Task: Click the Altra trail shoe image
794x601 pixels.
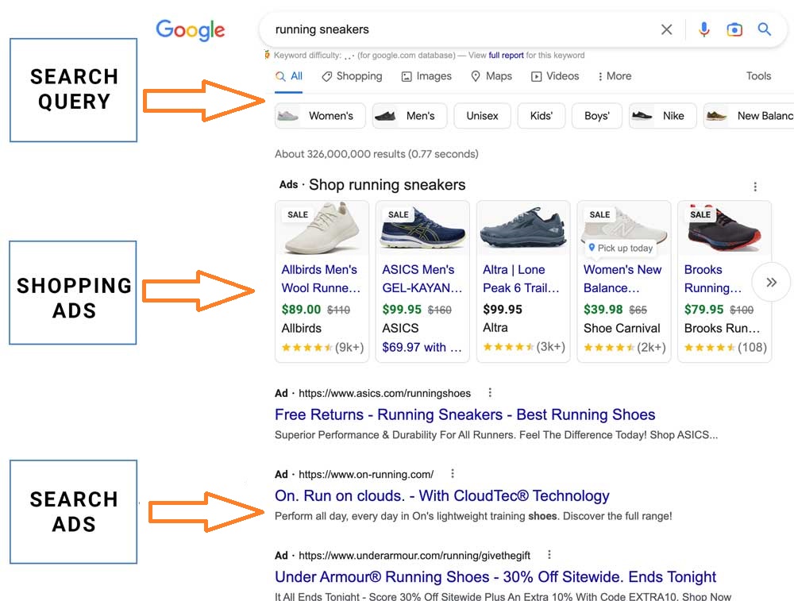Action: click(523, 229)
